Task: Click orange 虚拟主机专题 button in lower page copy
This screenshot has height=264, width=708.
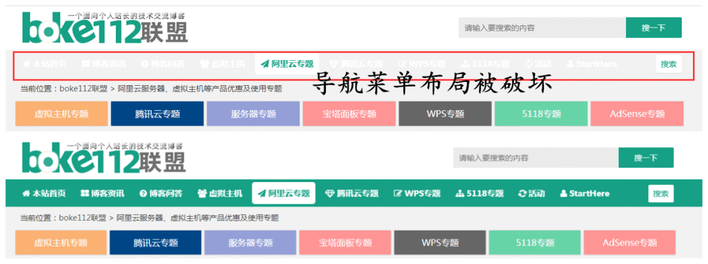Action: pos(61,242)
